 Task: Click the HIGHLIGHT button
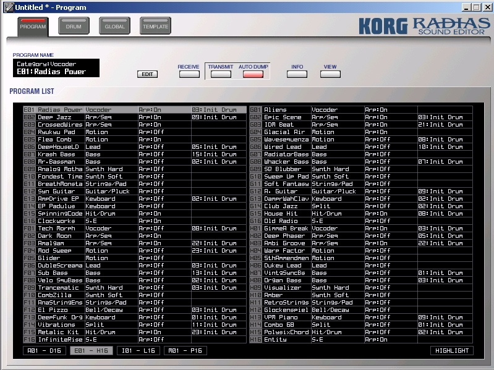452,350
